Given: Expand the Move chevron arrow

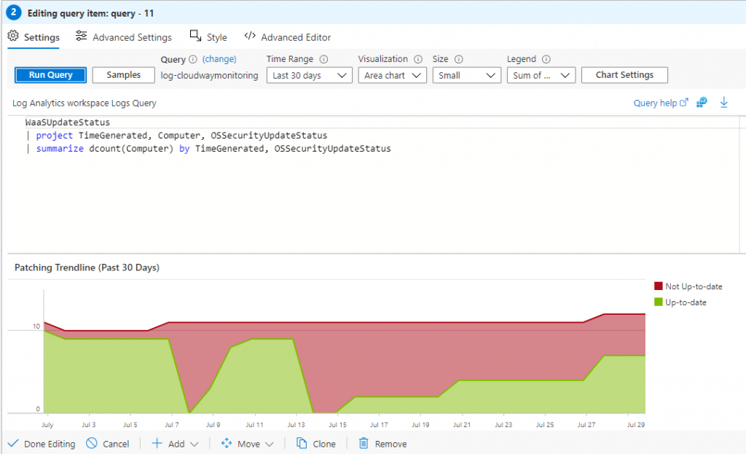Looking at the screenshot, I should [x=270, y=444].
